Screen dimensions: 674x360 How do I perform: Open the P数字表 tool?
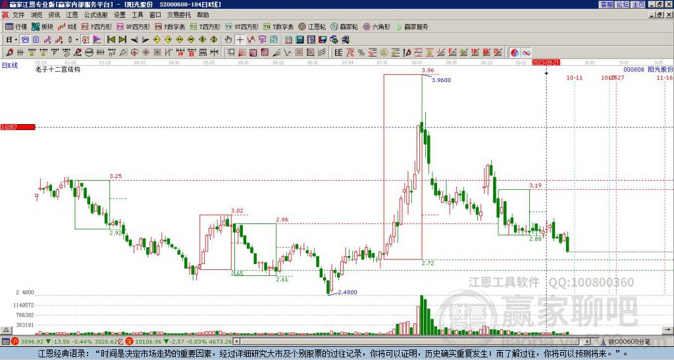pyautogui.click(x=170, y=26)
